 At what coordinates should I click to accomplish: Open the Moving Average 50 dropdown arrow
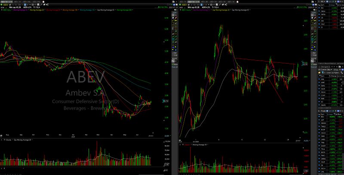tap(61, 10)
